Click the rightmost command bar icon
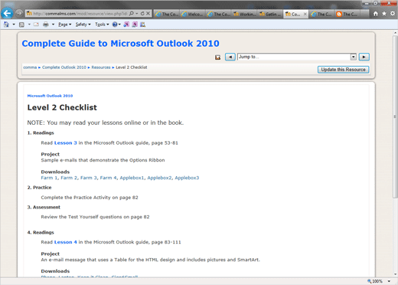The image size is (398, 285). pos(143,25)
